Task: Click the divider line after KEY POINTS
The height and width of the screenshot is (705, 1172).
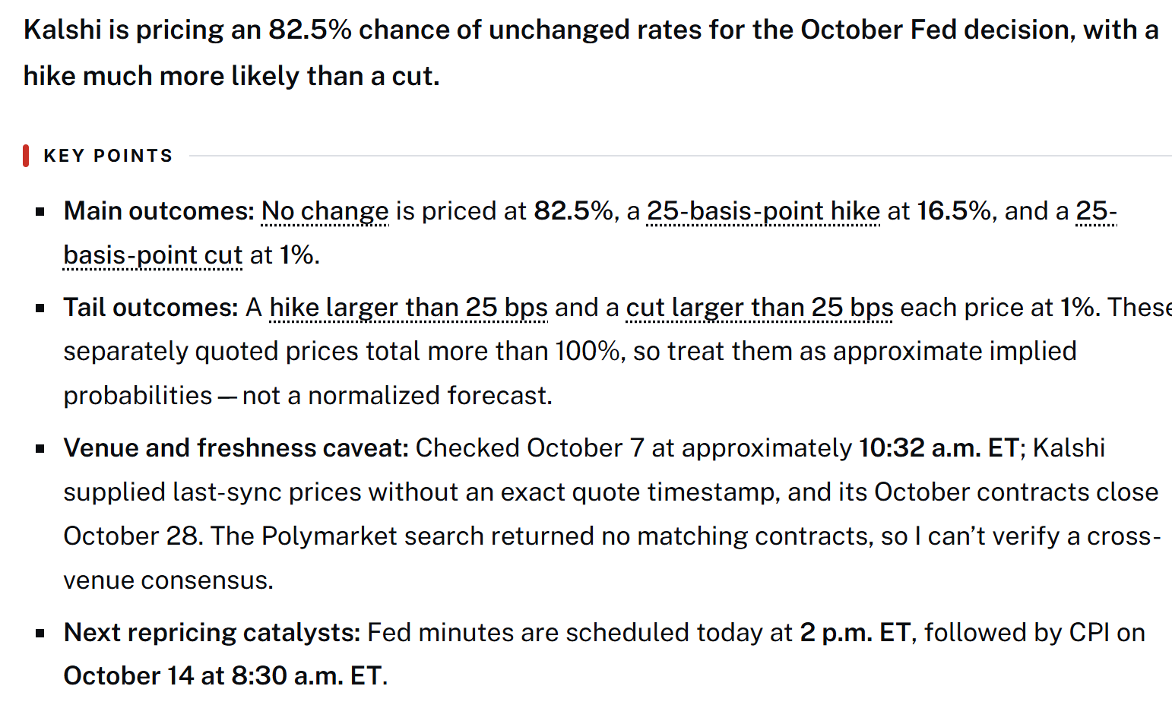Action: (x=680, y=156)
